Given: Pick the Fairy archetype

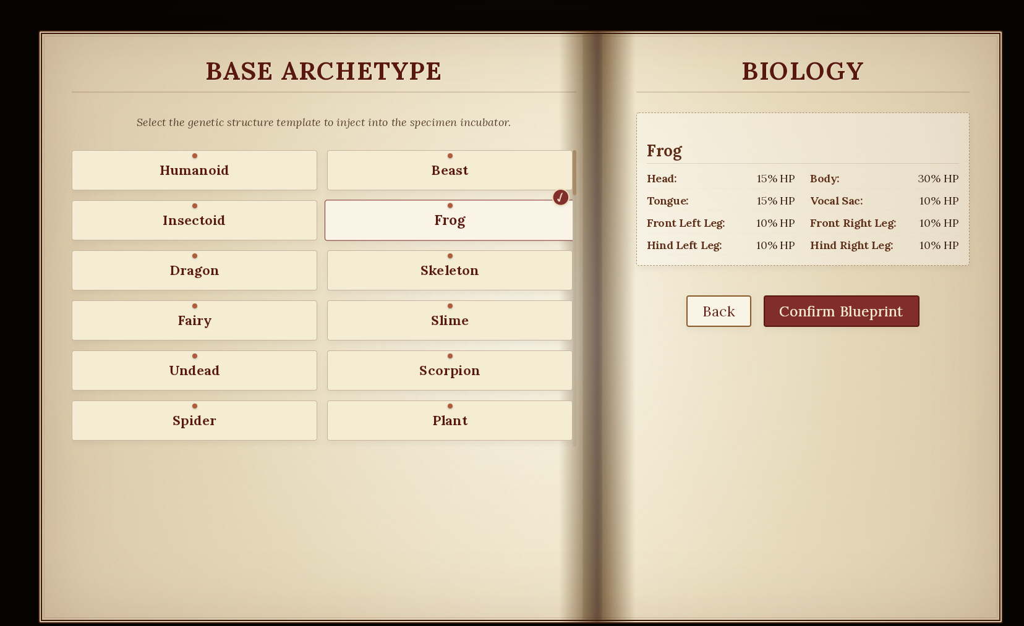Looking at the screenshot, I should click(194, 320).
